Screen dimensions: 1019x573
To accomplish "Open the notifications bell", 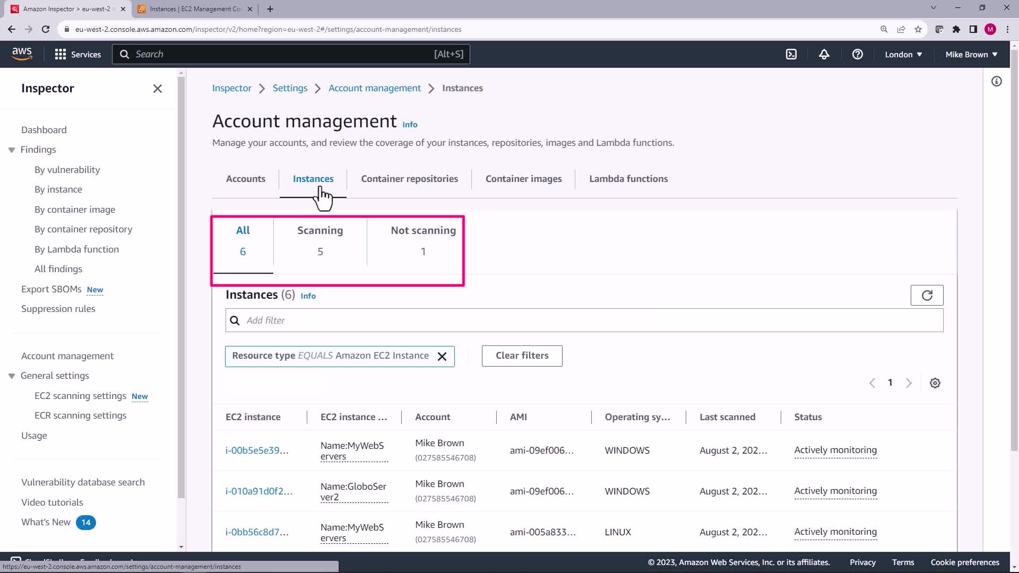I will pos(824,54).
